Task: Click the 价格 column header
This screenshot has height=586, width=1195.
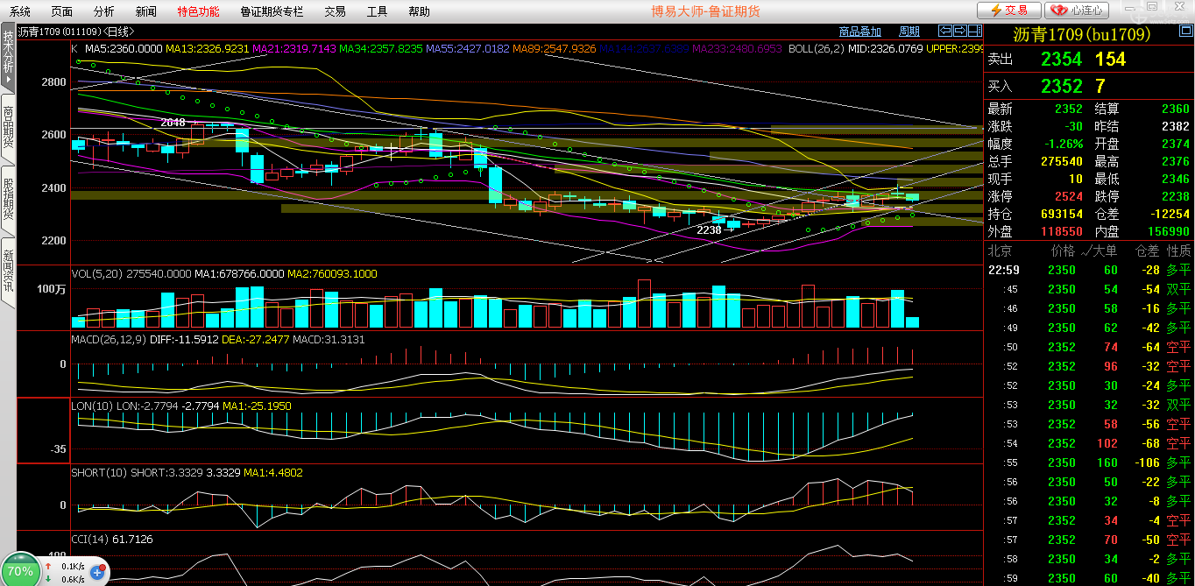Action: (1063, 251)
